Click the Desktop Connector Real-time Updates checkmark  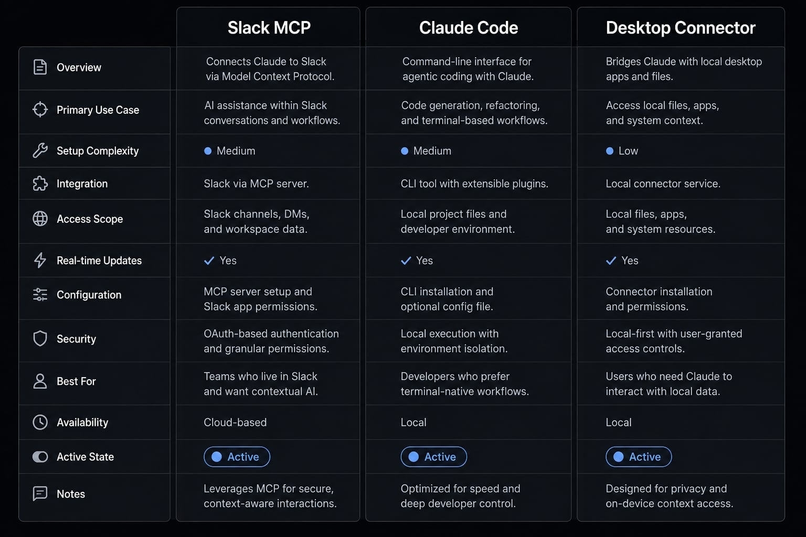pyautogui.click(x=611, y=261)
